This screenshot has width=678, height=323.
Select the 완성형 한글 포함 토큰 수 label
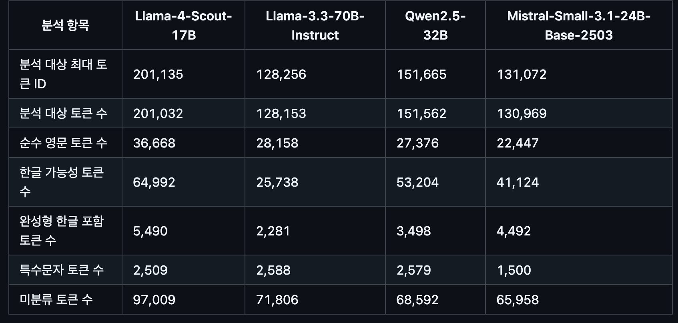point(62,231)
